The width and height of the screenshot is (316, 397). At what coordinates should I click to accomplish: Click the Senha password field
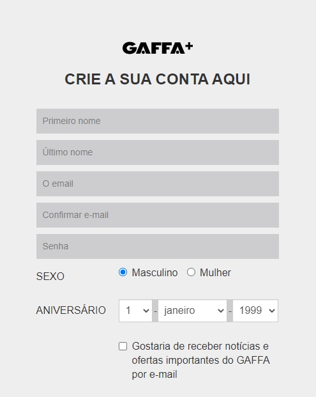(158, 246)
